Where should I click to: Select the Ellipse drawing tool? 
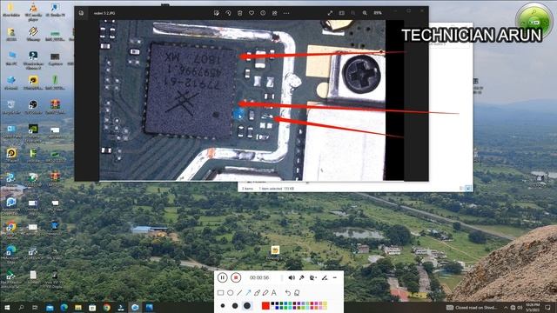(230, 293)
